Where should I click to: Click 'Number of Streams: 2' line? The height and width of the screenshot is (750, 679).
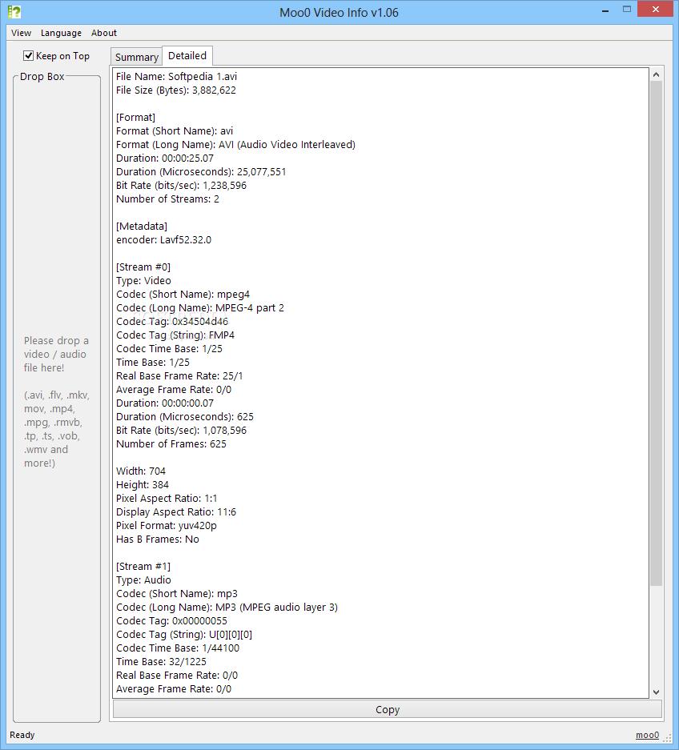(167, 199)
